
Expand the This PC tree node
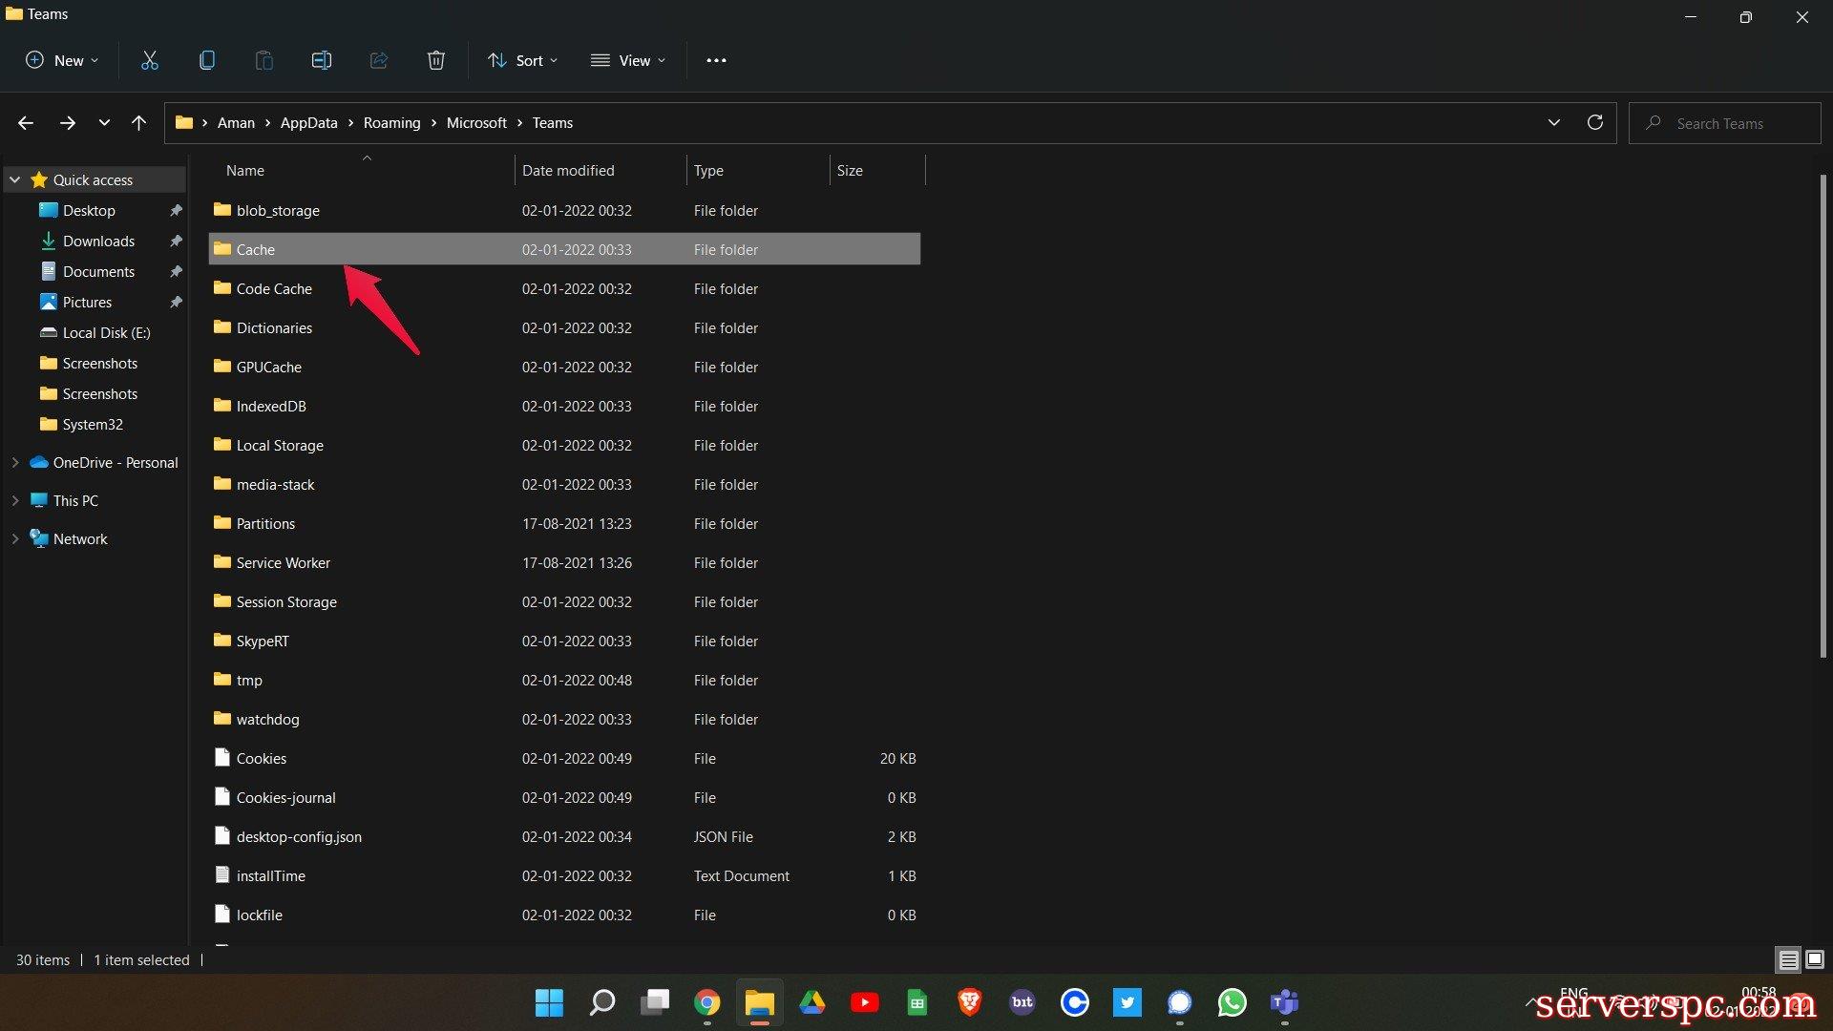point(15,500)
